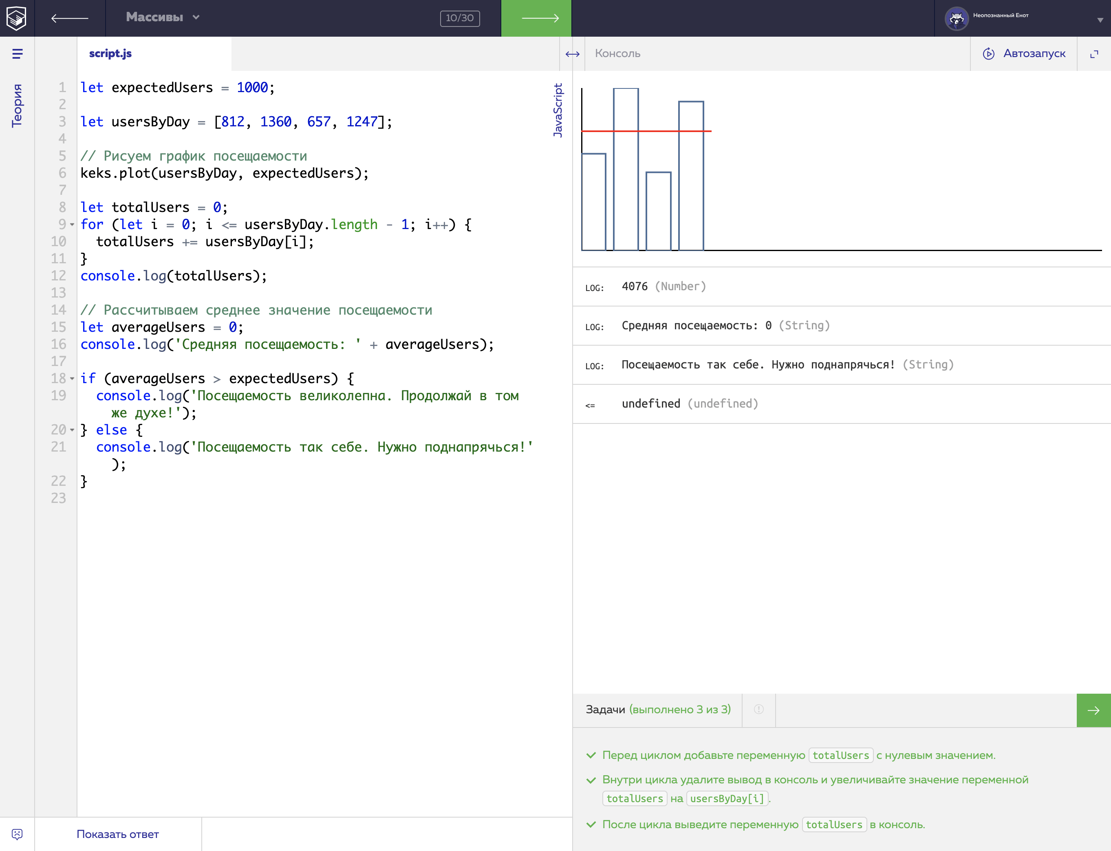Viewport: 1111px width, 851px height.
Task: Go back with the left arrow
Action: click(x=70, y=18)
